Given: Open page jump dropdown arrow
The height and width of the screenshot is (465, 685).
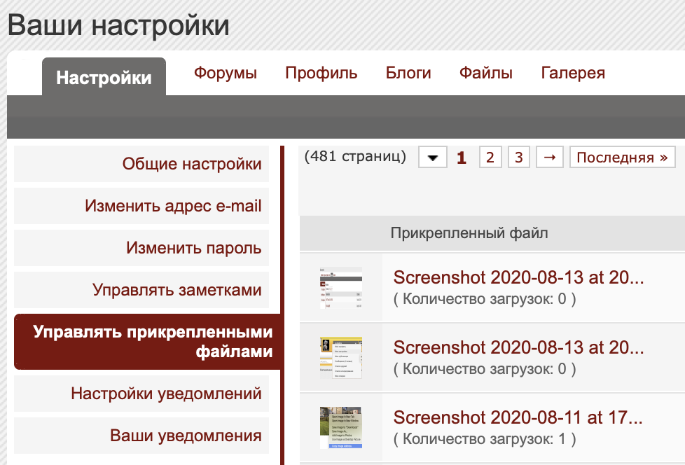Looking at the screenshot, I should click(x=432, y=157).
